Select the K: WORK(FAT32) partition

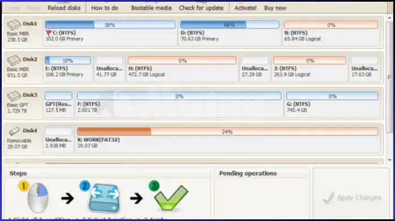227,139
